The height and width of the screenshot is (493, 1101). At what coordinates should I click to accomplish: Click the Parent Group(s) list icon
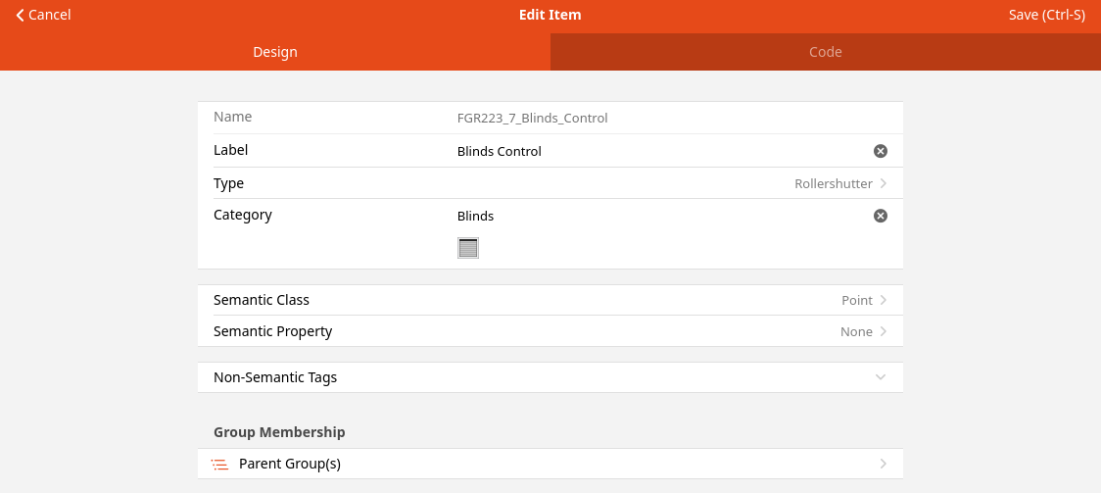(x=221, y=464)
